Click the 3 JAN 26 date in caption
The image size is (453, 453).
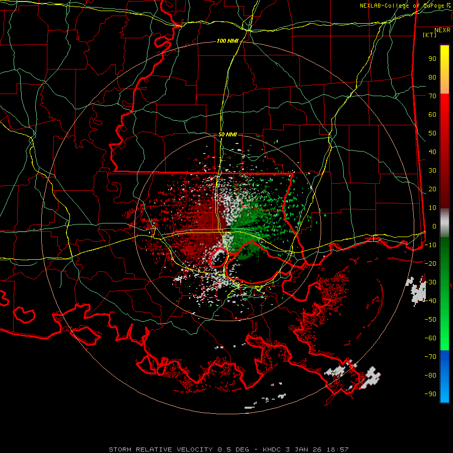(304, 449)
